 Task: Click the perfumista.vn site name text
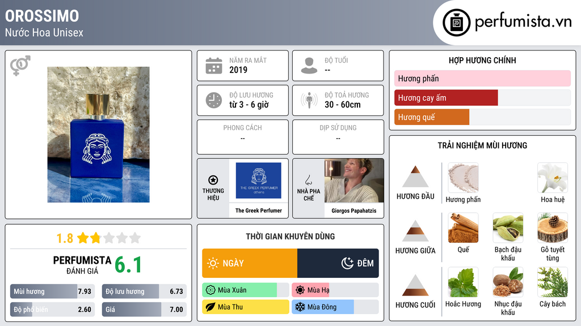523,22
